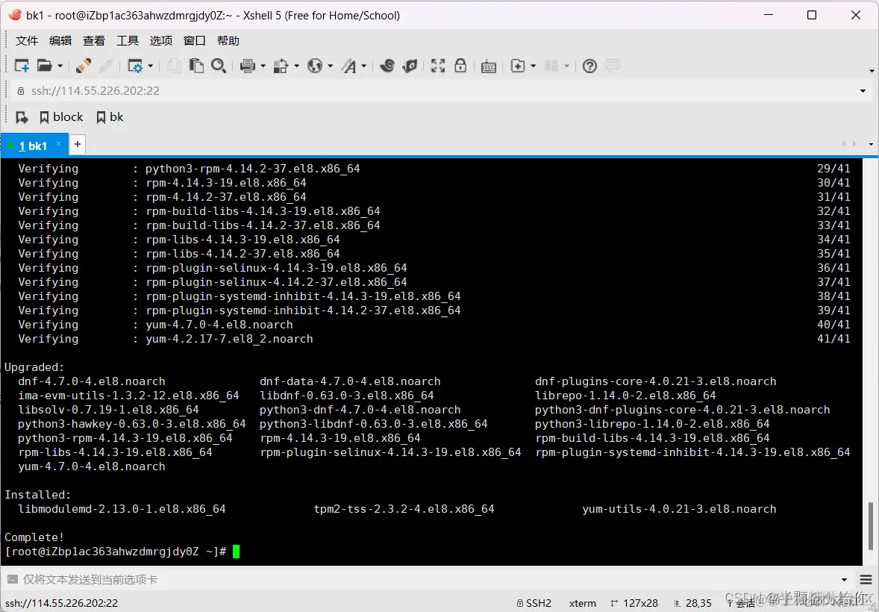The height and width of the screenshot is (612, 879).
Task: Click the Disconnect plug icon
Action: point(84,66)
